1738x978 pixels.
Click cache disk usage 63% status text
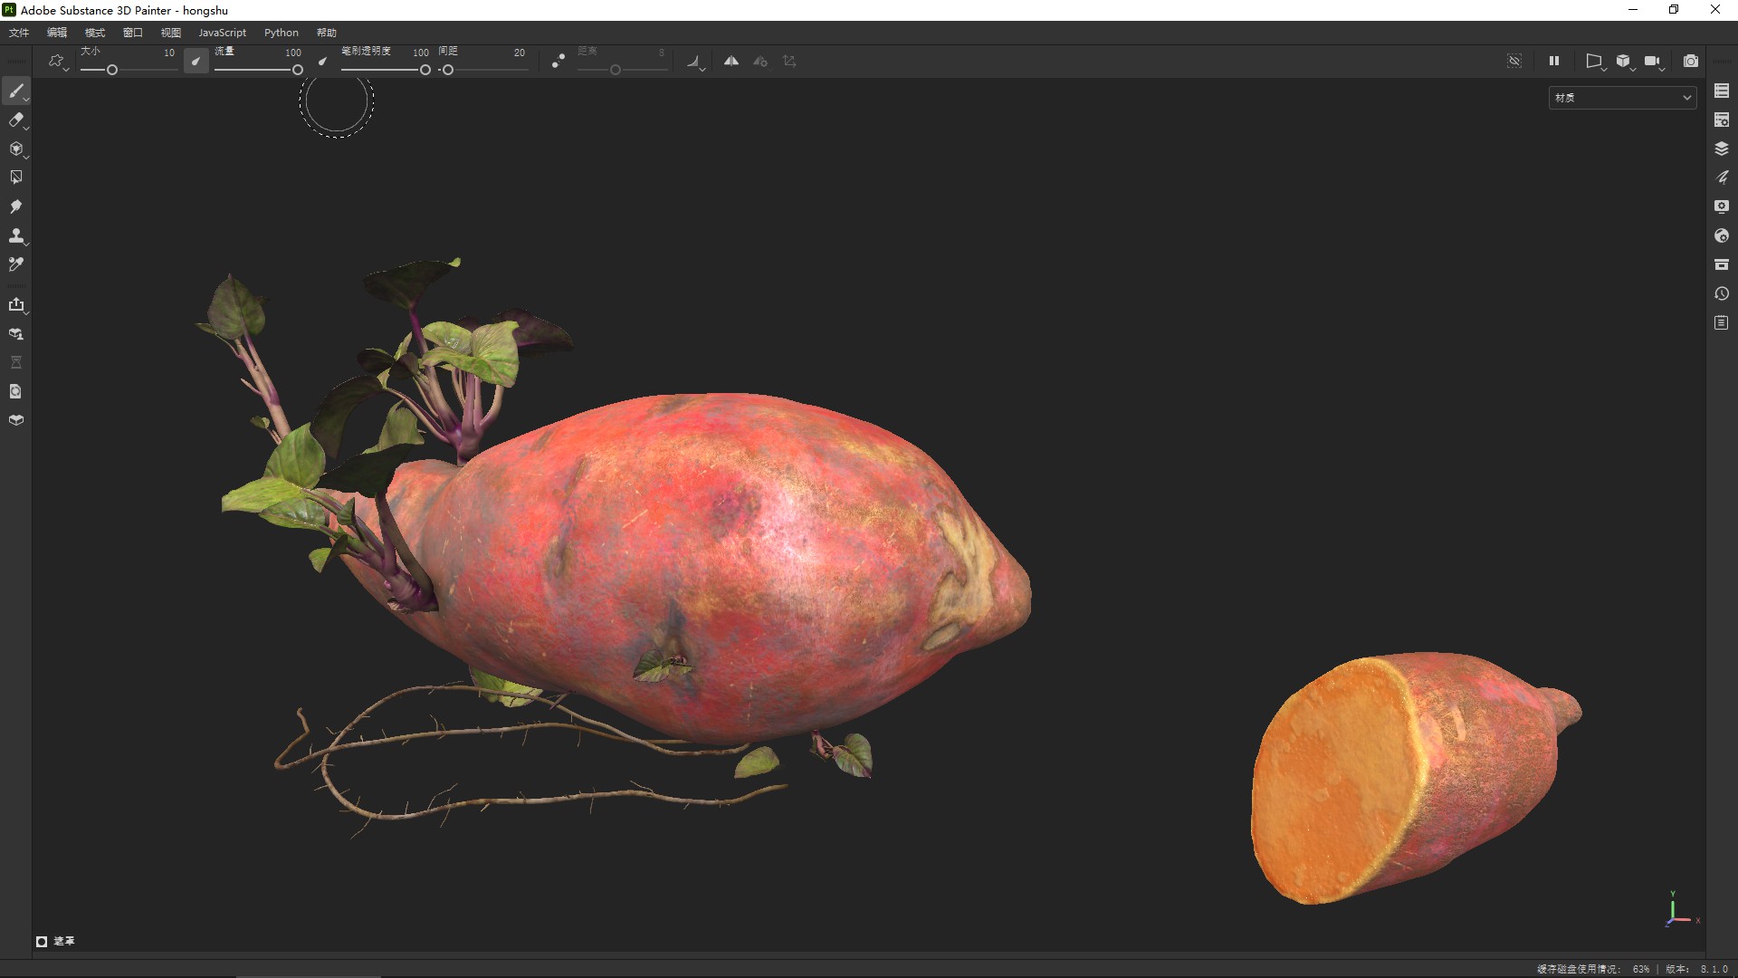click(x=1593, y=969)
